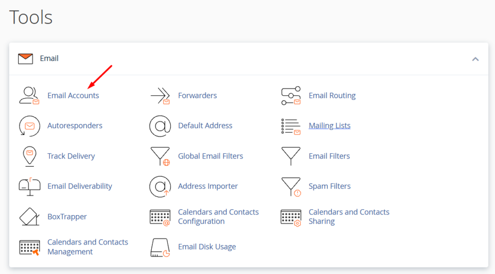The height and width of the screenshot is (274, 495).
Task: Open the Address Importer link
Action: click(208, 186)
